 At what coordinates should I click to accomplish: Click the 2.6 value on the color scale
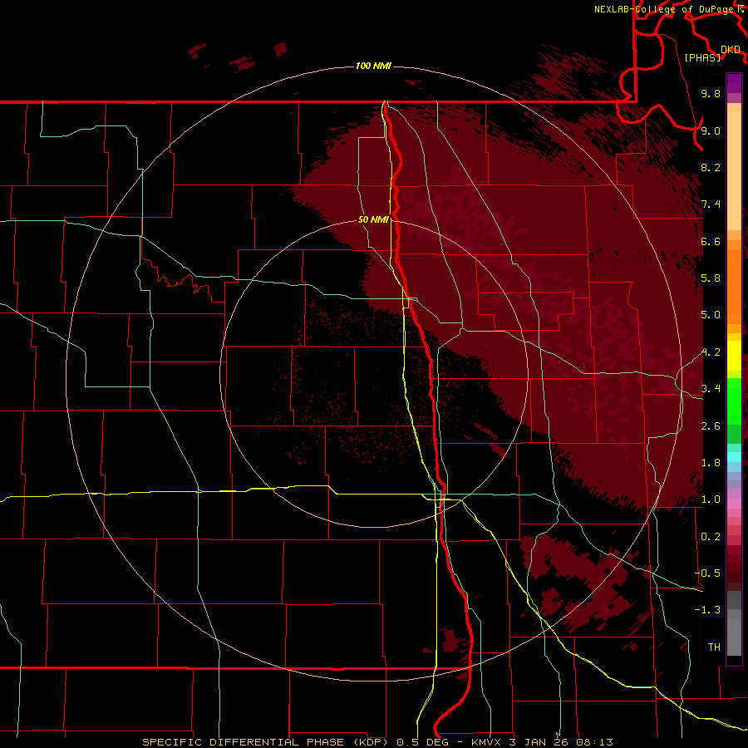click(711, 426)
